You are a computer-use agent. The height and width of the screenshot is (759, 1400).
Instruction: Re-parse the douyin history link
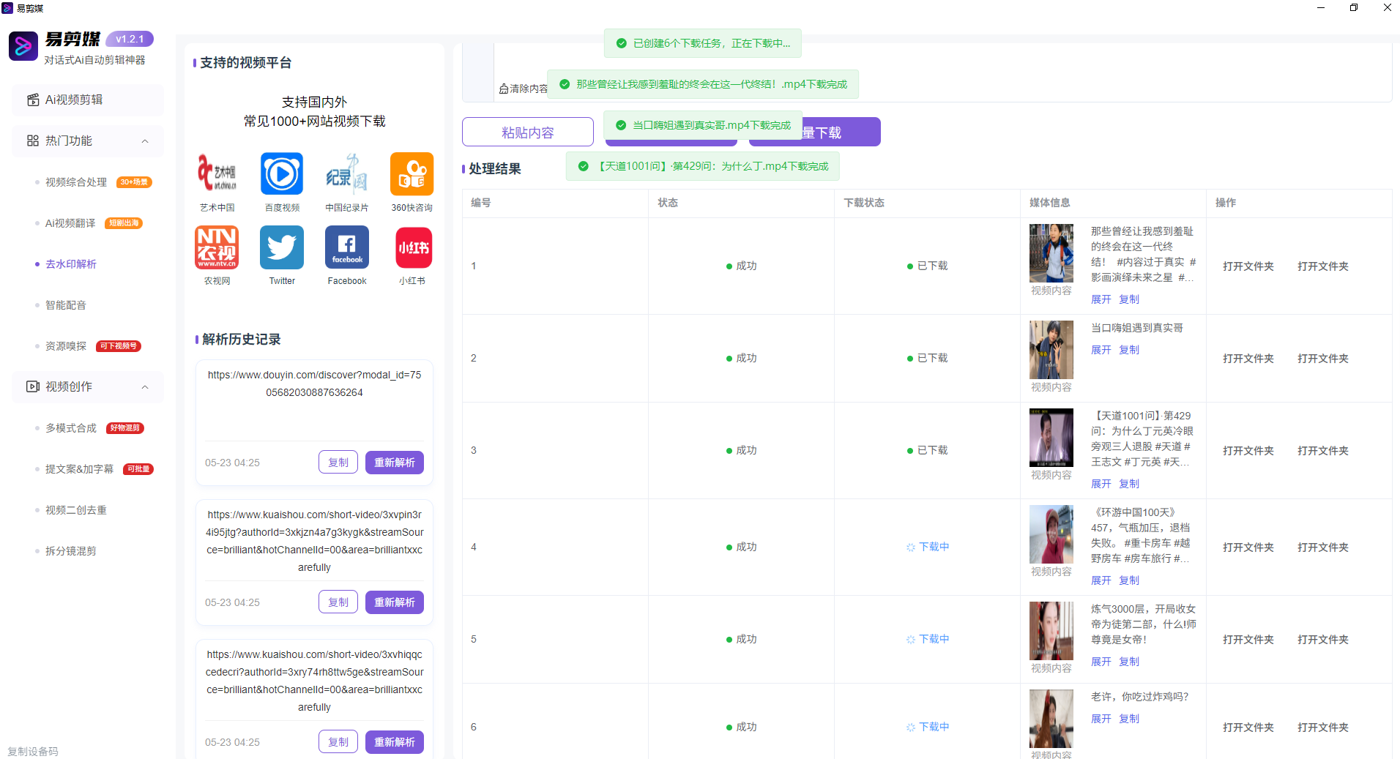point(395,463)
